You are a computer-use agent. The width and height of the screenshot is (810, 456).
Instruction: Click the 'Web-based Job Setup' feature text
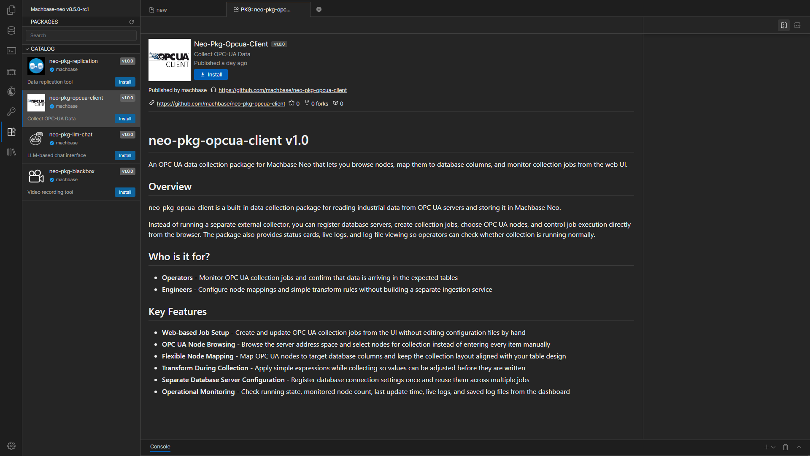tap(195, 333)
